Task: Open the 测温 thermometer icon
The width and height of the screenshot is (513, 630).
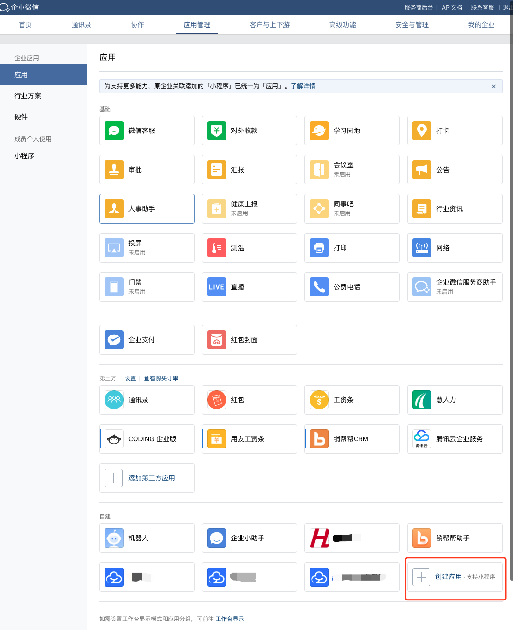Action: click(217, 248)
